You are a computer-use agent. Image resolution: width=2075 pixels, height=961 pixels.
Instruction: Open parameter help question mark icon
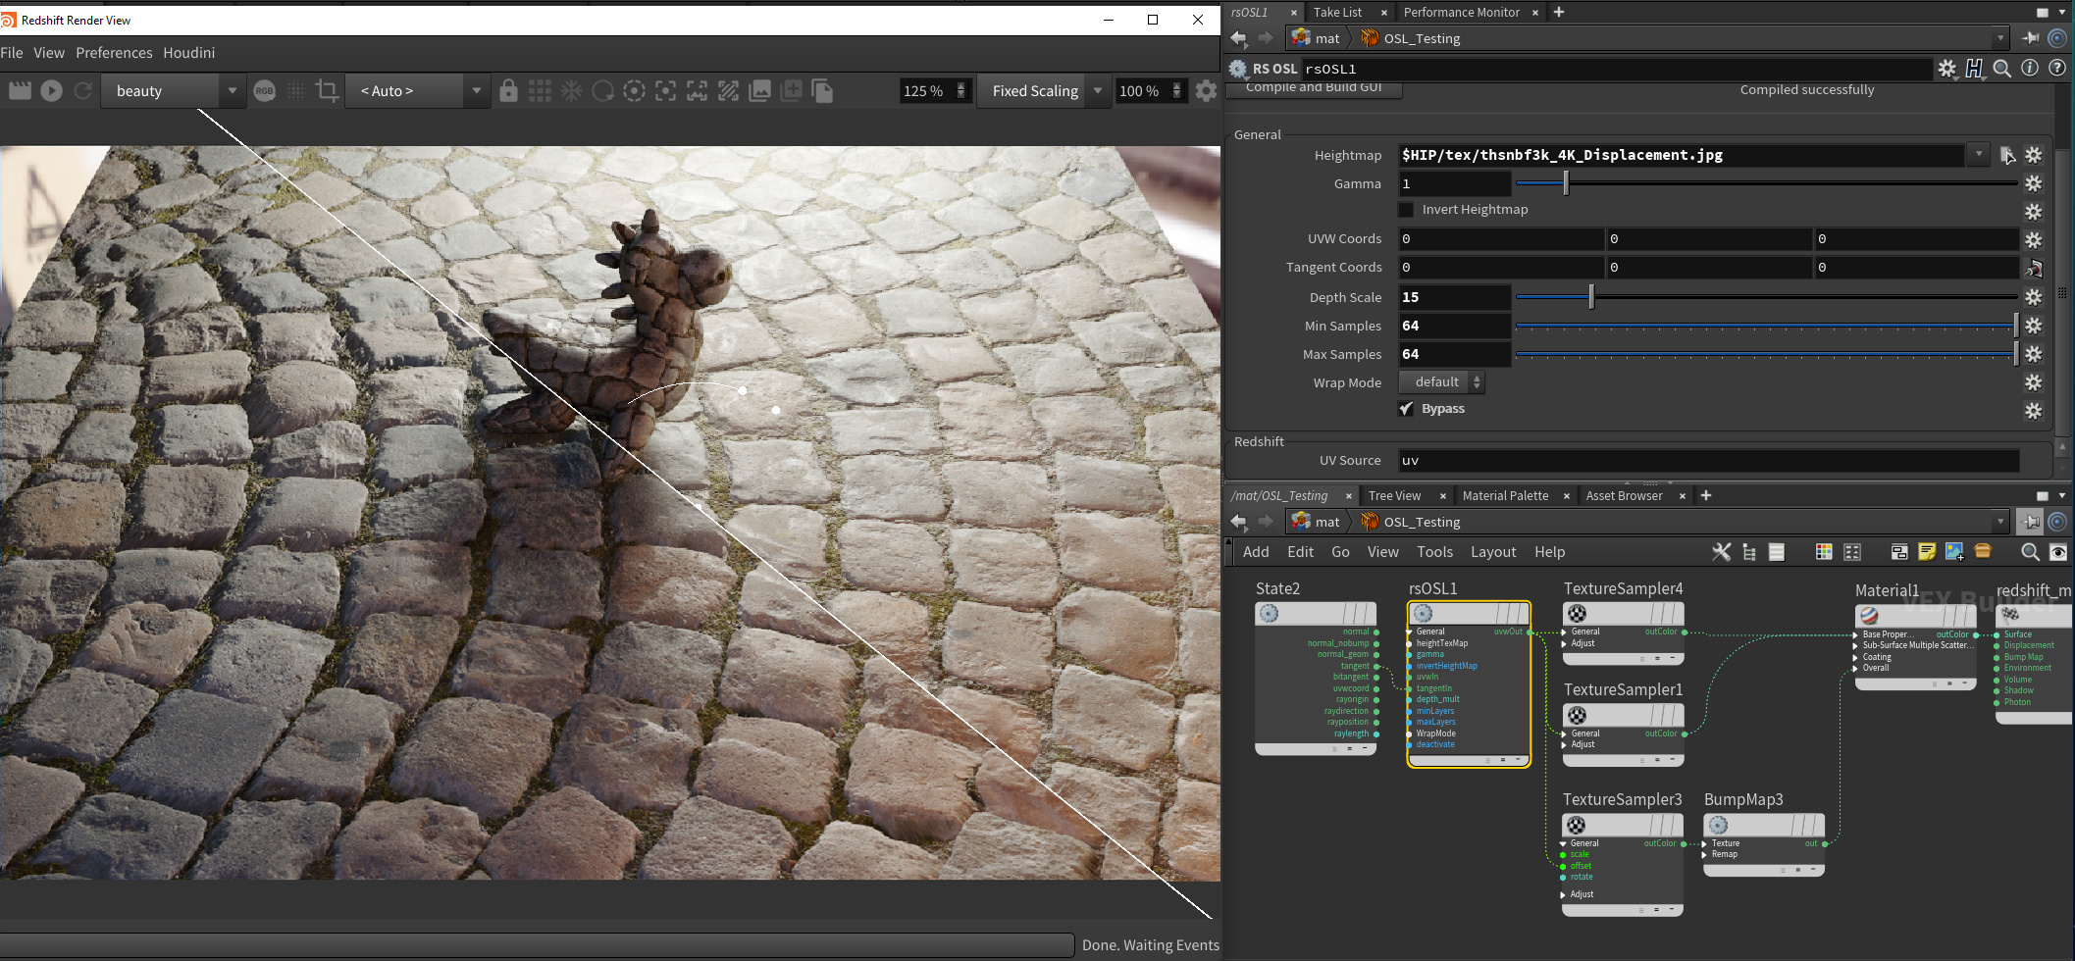2057,68
